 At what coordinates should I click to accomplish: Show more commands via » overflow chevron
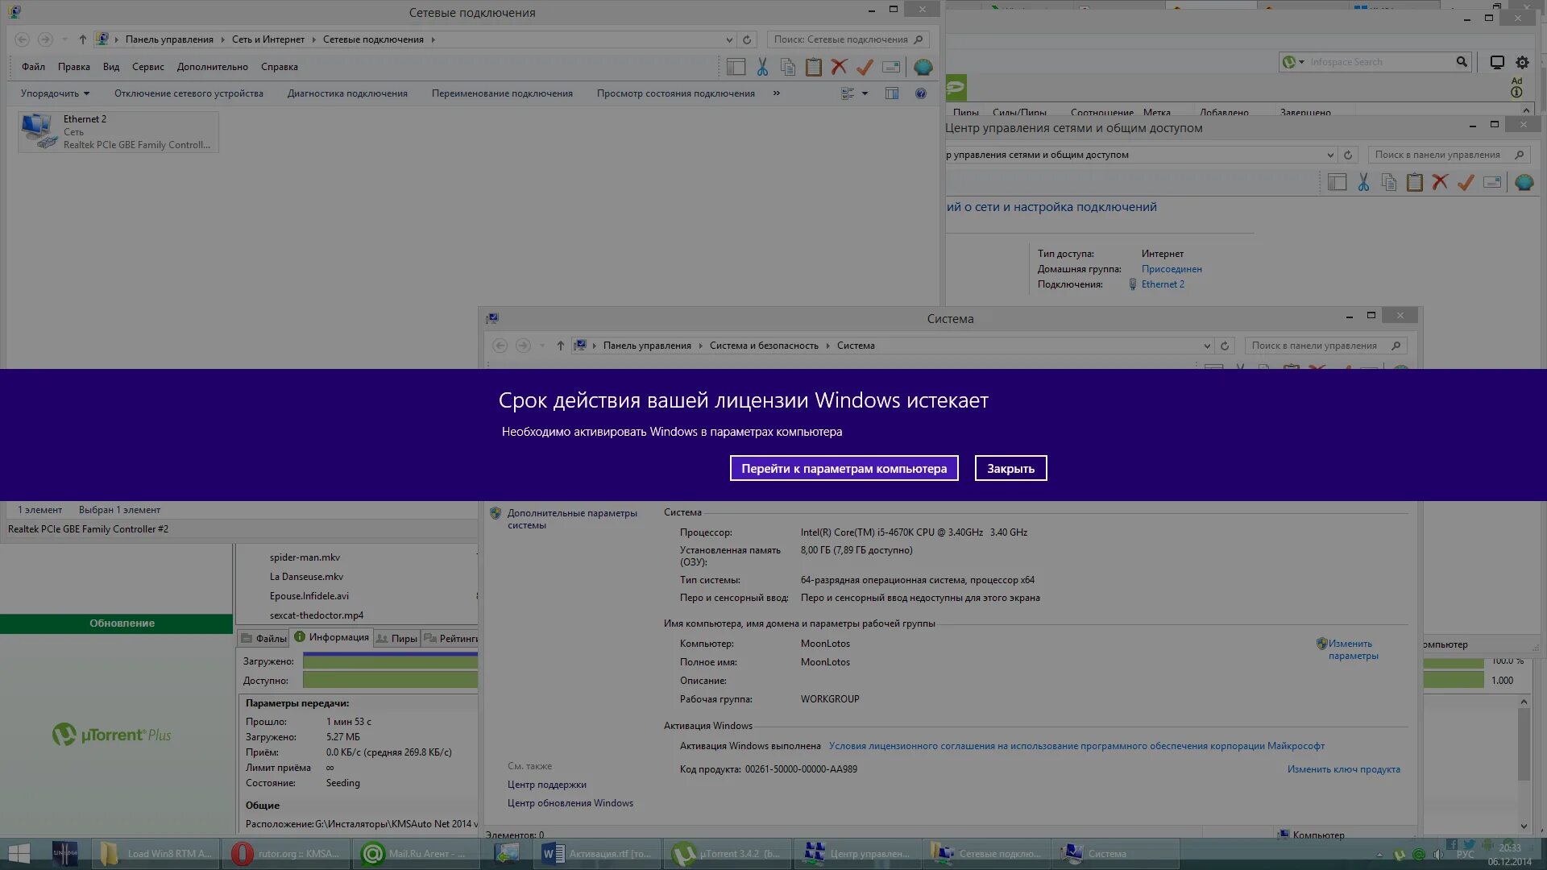click(777, 93)
